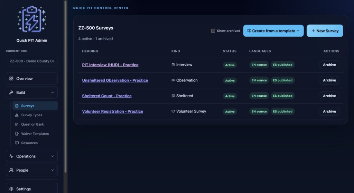Screen dimensions: 354x193
Task: Archive the Volunteer Registration - Practice survey
Action: point(329,112)
